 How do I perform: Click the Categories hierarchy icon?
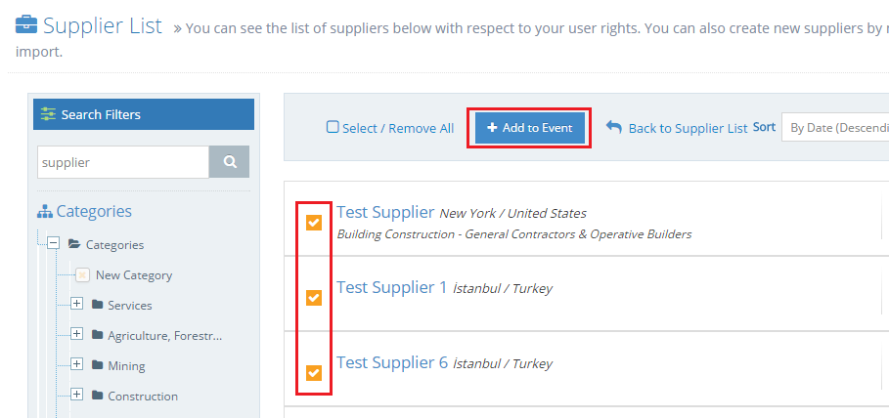[x=45, y=212]
